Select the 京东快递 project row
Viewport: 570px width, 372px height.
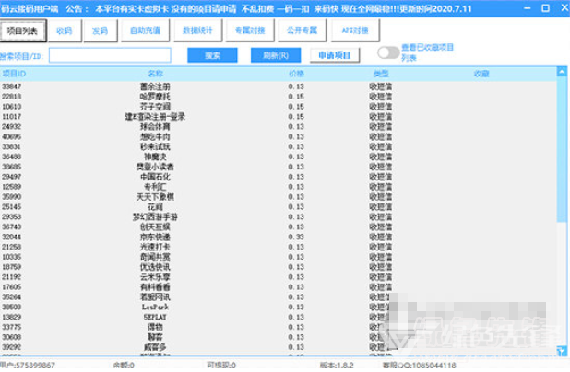pos(279,237)
